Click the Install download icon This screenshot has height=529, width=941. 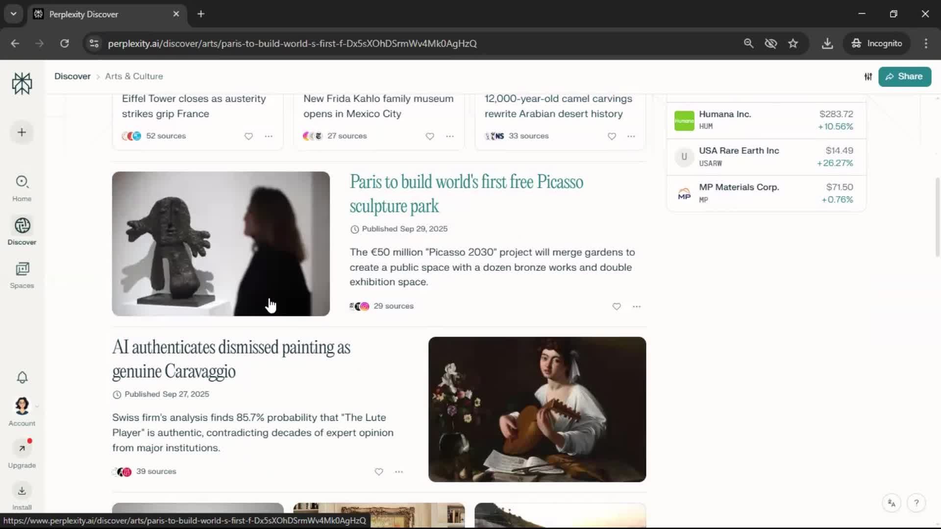click(22, 491)
